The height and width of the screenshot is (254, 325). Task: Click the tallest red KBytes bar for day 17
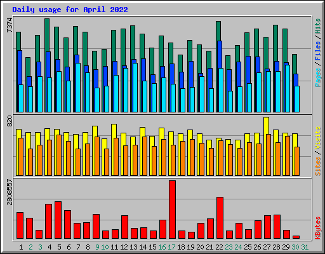coord(172,210)
